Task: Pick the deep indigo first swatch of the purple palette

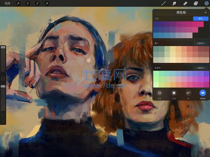Action: click(x=156, y=24)
